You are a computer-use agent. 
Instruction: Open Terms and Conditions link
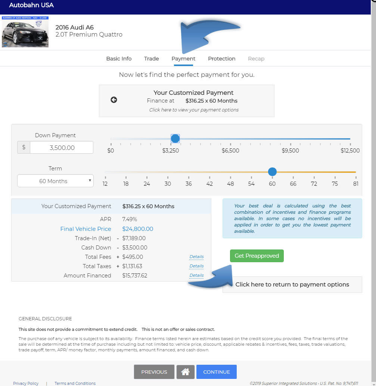click(75, 383)
